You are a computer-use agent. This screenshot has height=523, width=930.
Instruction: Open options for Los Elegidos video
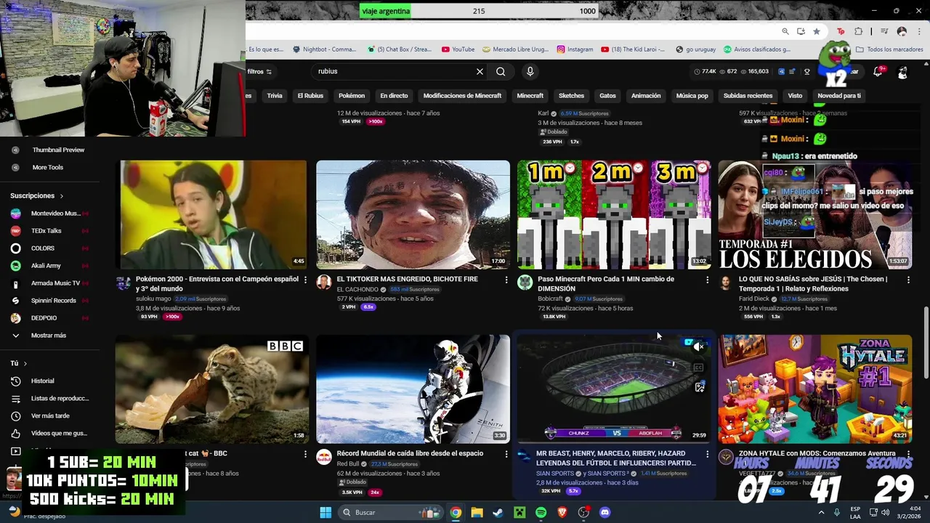click(x=908, y=280)
